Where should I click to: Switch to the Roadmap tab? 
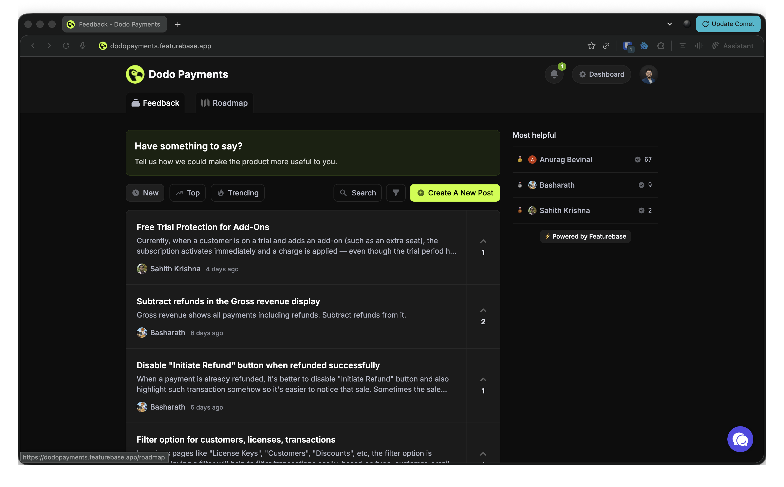[225, 103]
